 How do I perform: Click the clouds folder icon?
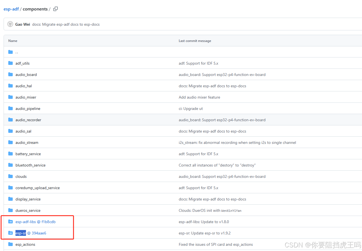point(11,176)
